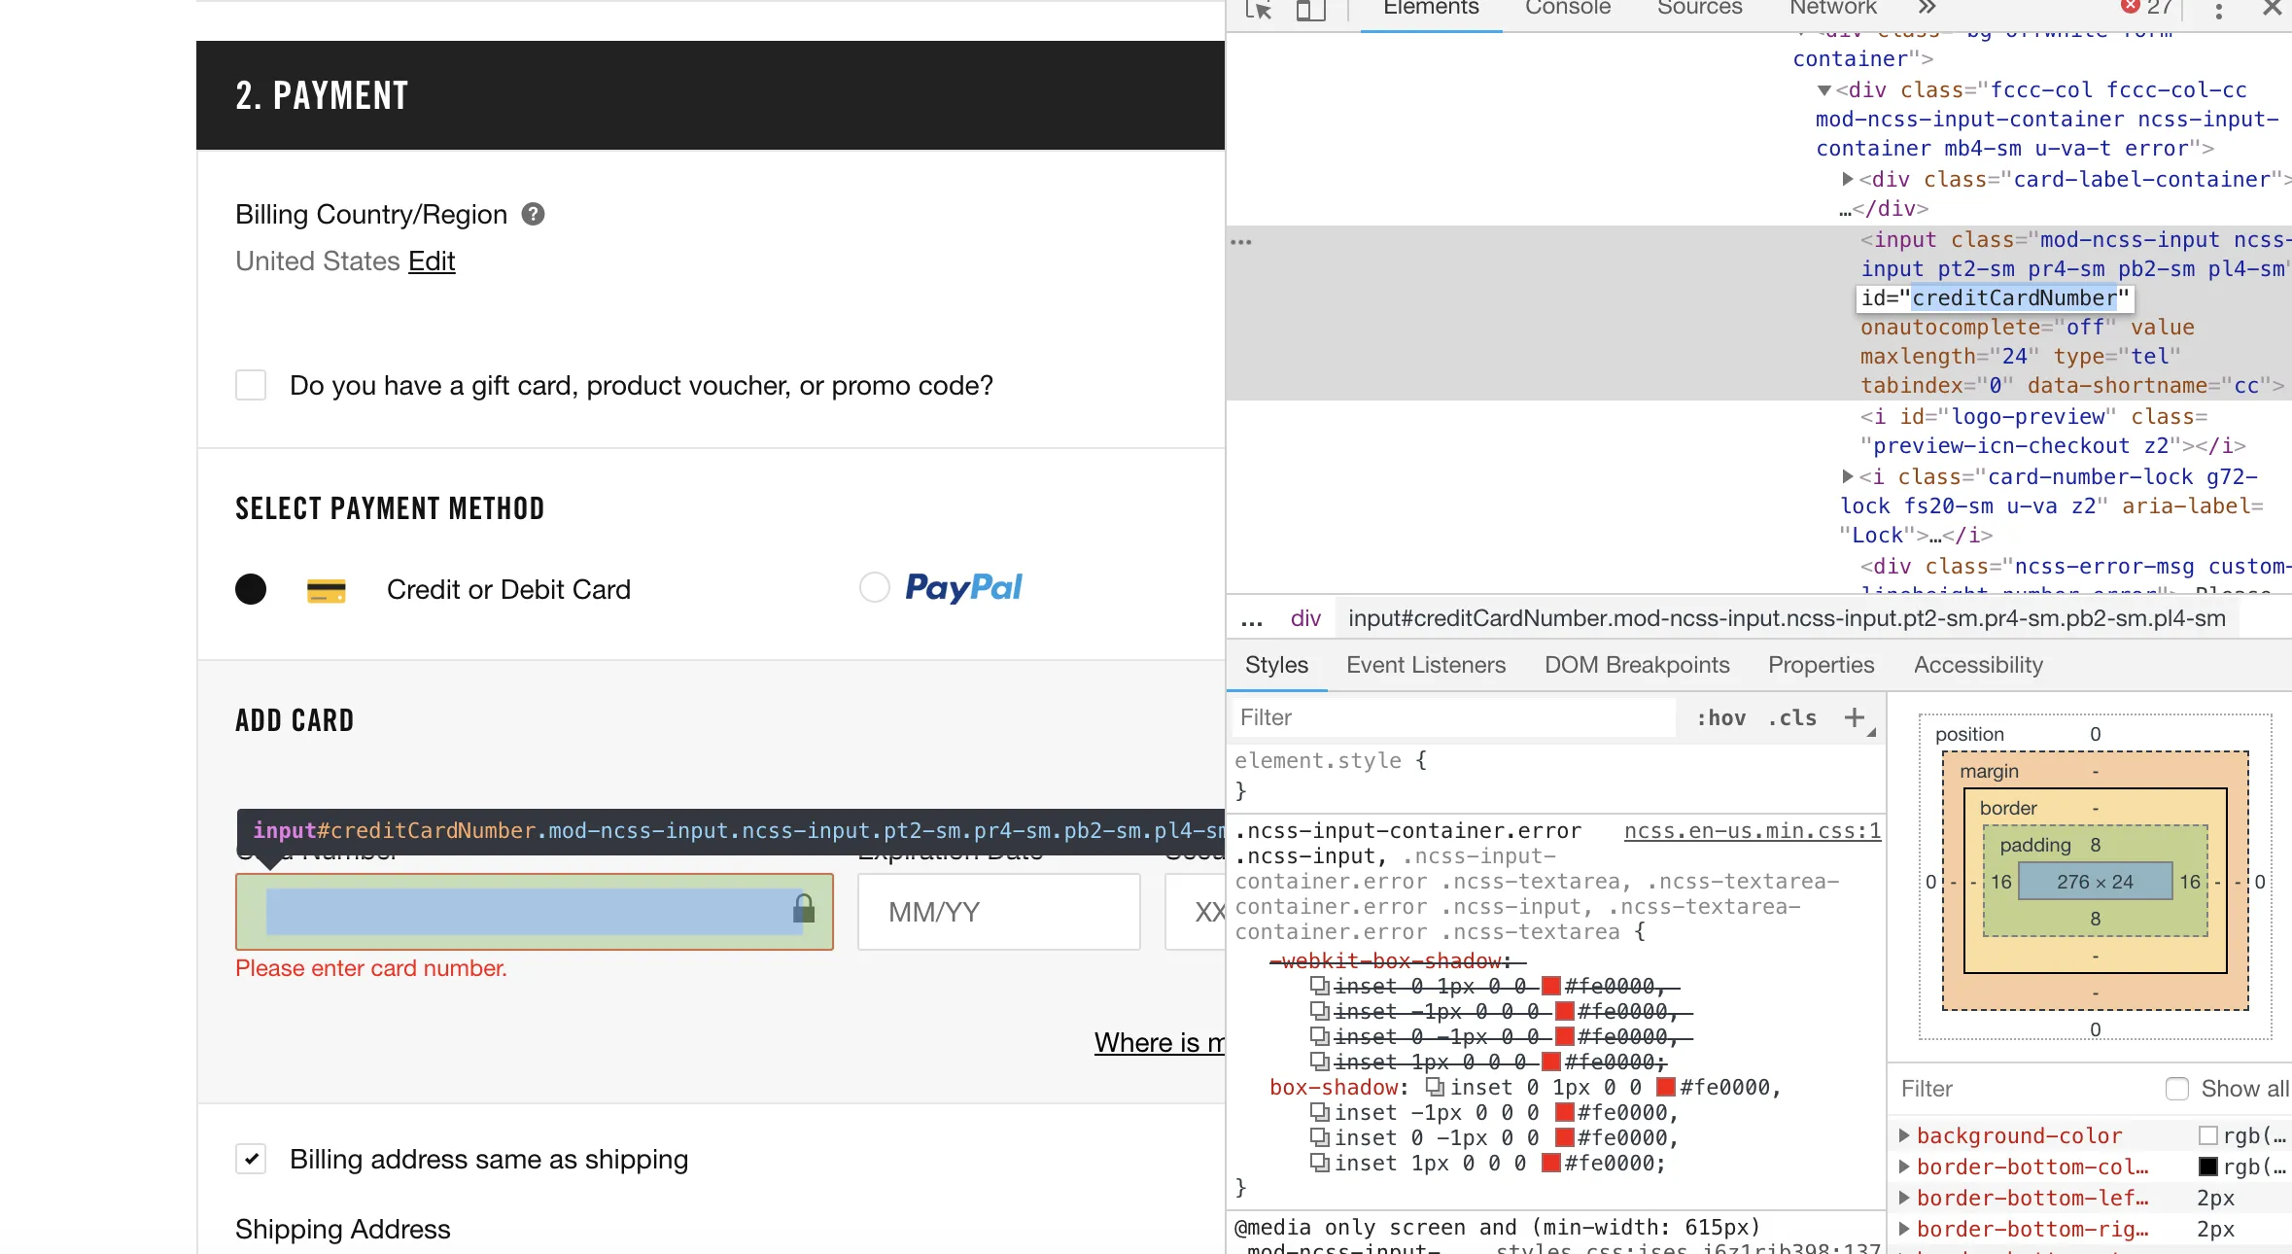Image resolution: width=2292 pixels, height=1254 pixels.
Task: Expand the card-label-container div node
Action: click(1847, 179)
